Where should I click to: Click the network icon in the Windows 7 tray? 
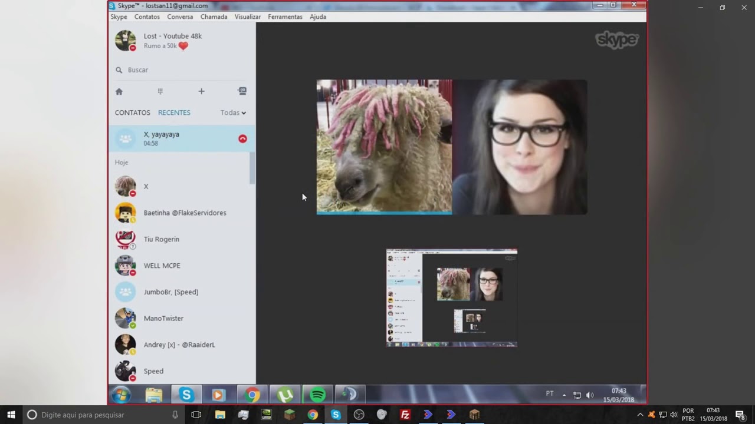(577, 395)
